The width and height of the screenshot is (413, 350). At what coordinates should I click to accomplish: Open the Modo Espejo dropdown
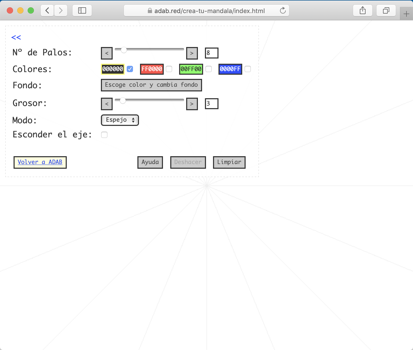tap(120, 120)
